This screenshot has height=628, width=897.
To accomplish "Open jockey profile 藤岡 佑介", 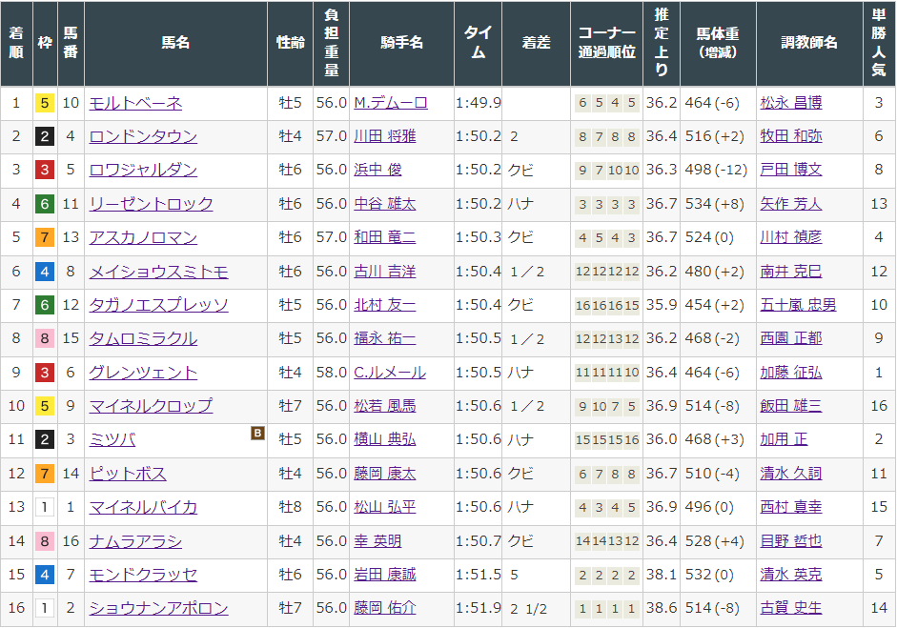I will 384,608.
